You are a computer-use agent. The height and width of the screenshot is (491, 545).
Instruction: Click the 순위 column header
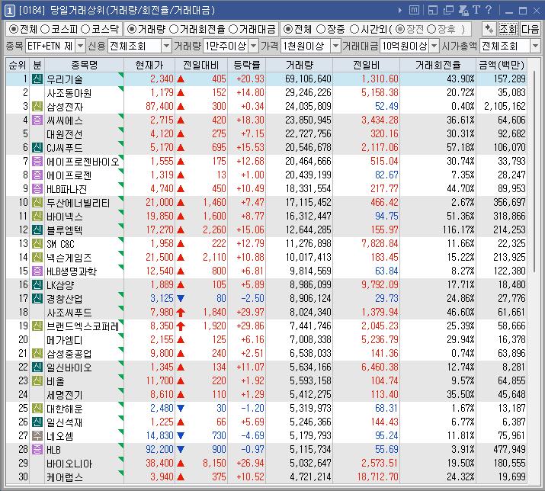18,65
